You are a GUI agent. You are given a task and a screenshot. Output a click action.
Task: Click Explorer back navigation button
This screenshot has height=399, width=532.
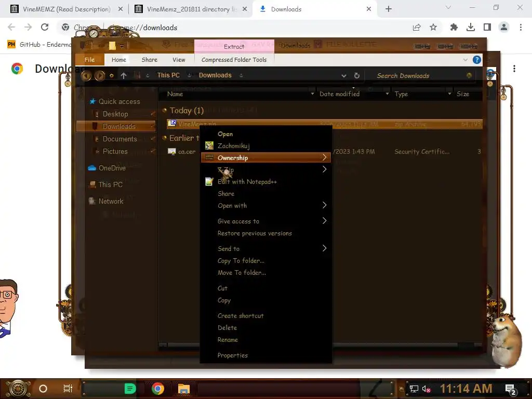click(x=86, y=76)
